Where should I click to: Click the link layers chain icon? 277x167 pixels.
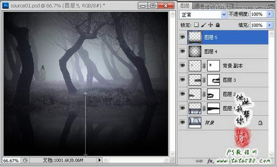pyautogui.click(x=199, y=161)
